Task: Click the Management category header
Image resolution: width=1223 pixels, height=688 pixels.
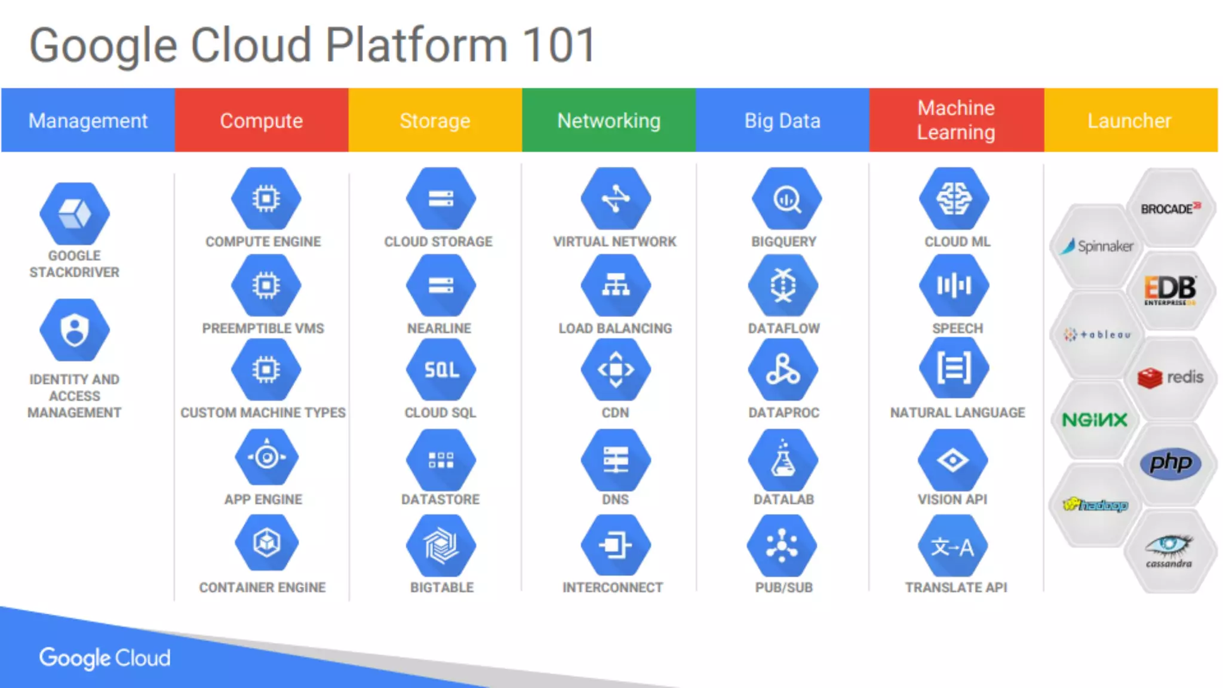Action: coord(88,121)
